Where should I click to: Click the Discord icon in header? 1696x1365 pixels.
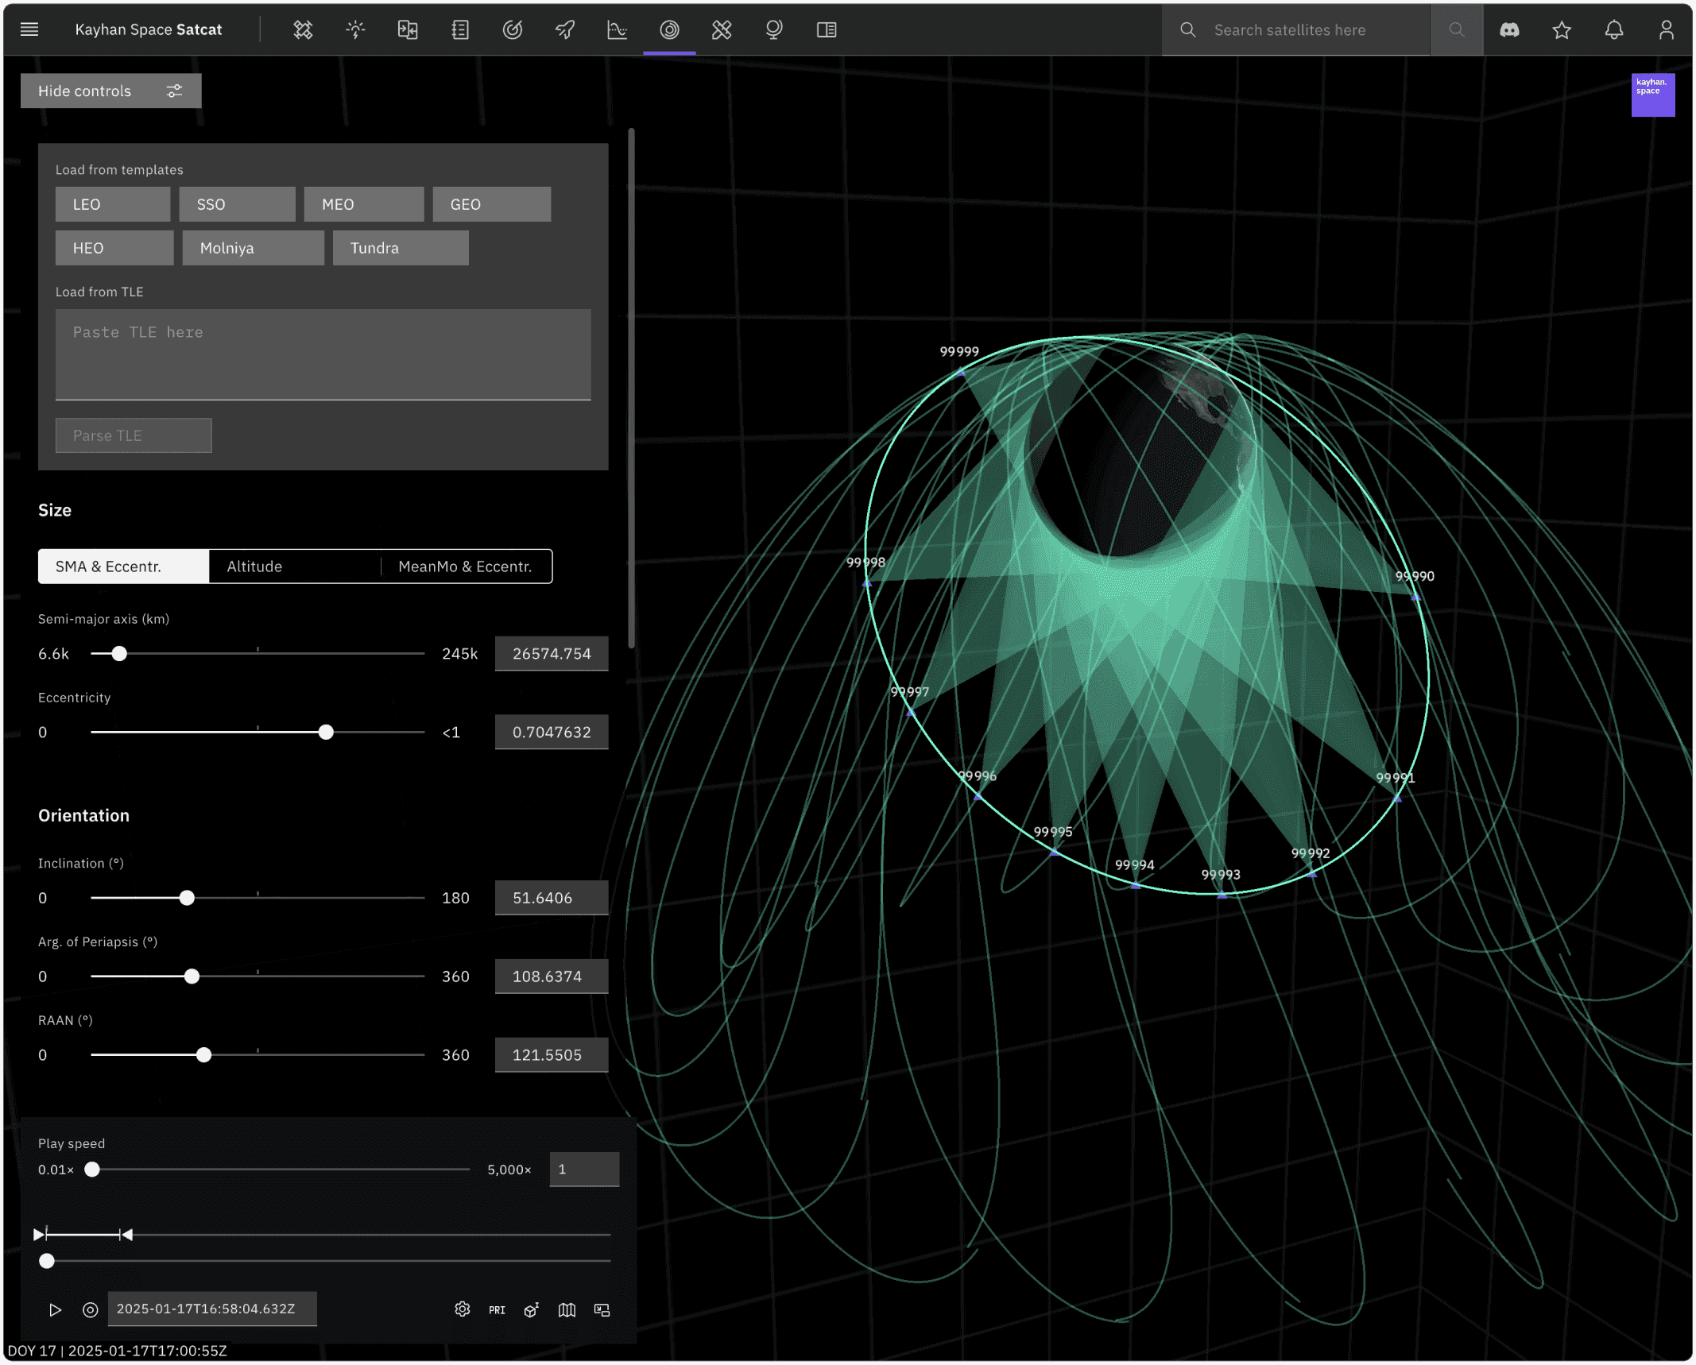click(1509, 30)
